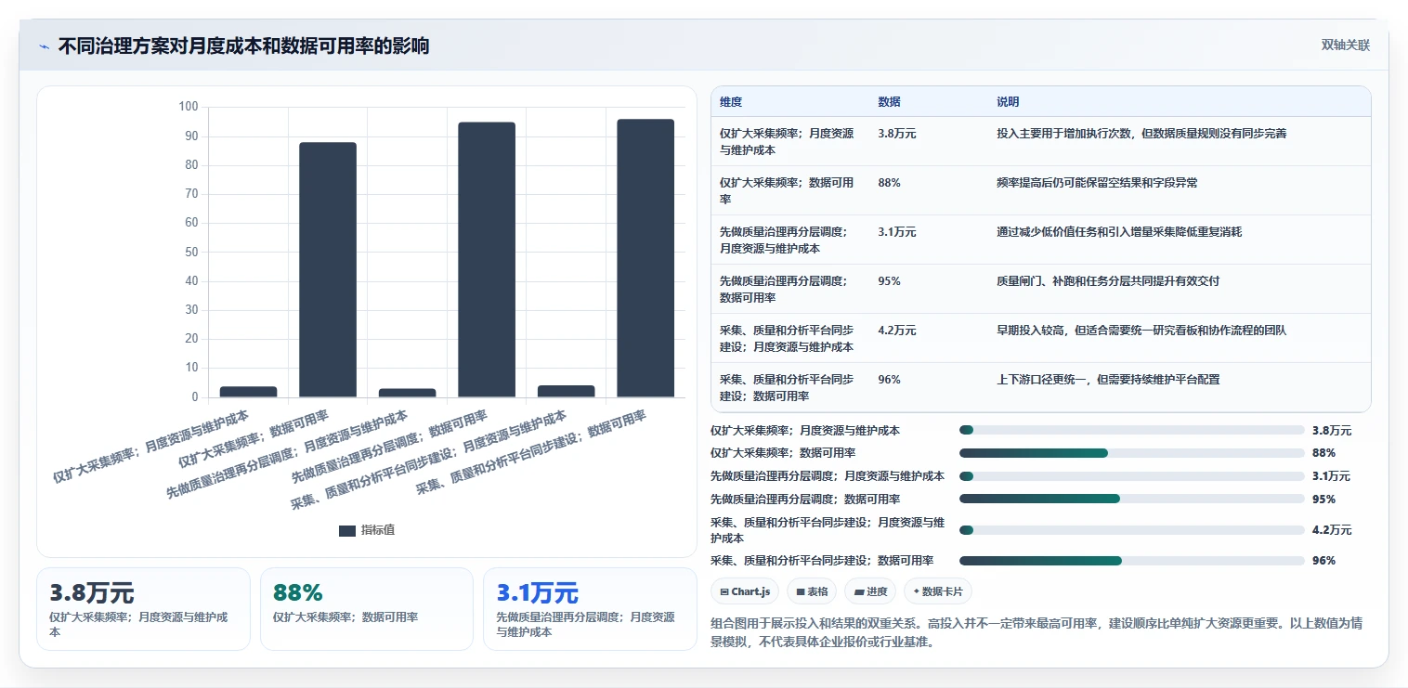Click the footer note 组合图用于展示投入和结果的双重关系
The width and height of the screenshot is (1408, 688).
coord(1036,632)
